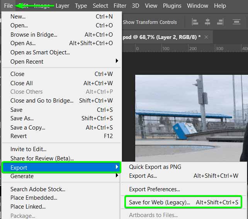Select Quick Export as PNG
This screenshot has width=248, height=219.
(x=155, y=167)
